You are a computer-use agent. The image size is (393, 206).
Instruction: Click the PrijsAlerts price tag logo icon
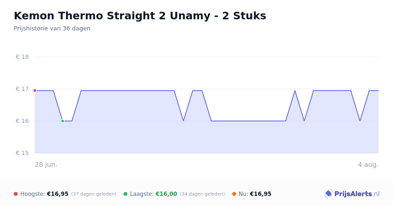328,194
